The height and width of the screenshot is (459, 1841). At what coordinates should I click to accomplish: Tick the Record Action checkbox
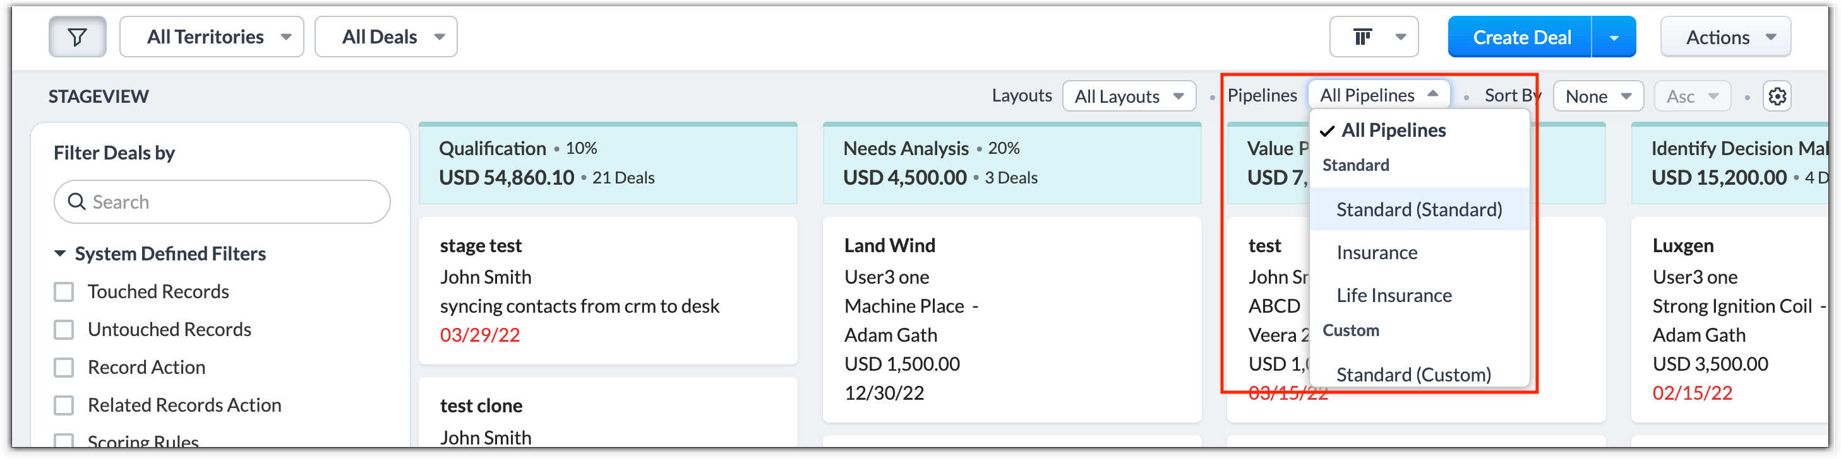64,368
